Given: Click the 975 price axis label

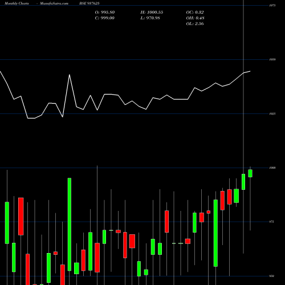Looking at the screenshot, I should tap(272, 222).
